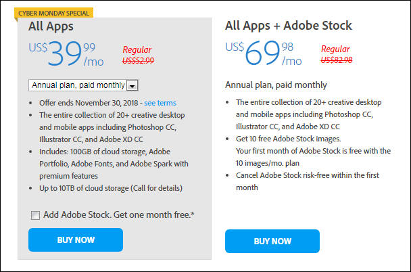This screenshot has width=411, height=272.
Task: Open the 'see terms' link
Action: (160, 103)
